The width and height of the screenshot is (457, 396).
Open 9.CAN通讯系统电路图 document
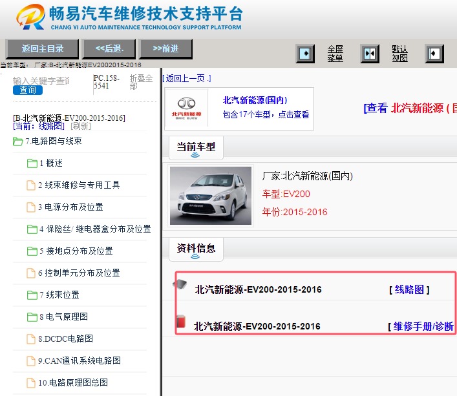coord(80,360)
